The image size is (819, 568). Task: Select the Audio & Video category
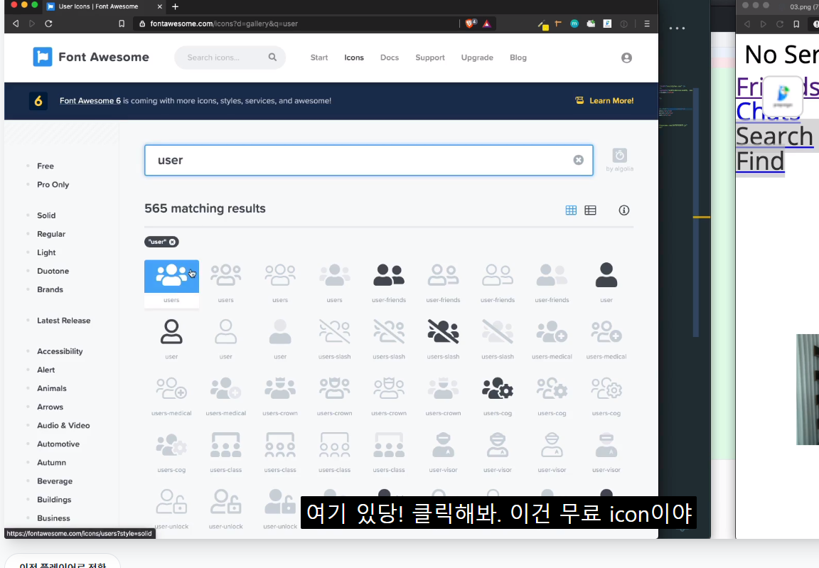coord(63,426)
